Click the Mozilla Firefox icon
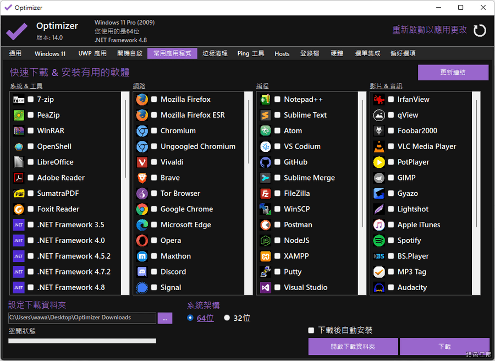This screenshot has height=361, width=495. (142, 100)
